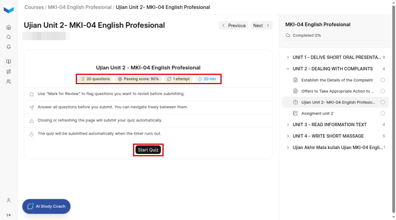Click the 1 attempt badge

tap(178, 79)
